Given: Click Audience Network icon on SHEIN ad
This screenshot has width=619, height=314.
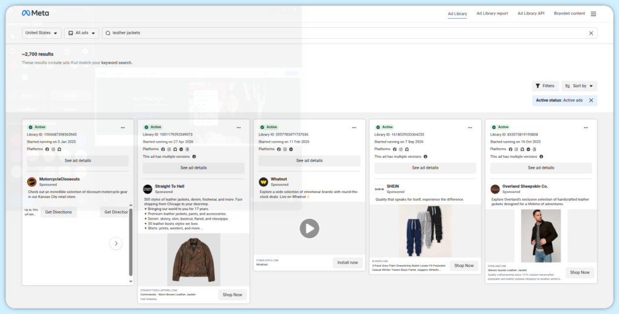Looking at the screenshot, I should tap(407, 149).
